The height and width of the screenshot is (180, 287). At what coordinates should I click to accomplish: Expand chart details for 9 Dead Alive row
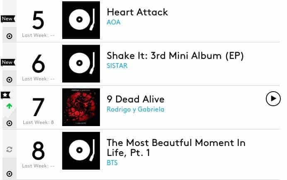tap(9, 123)
